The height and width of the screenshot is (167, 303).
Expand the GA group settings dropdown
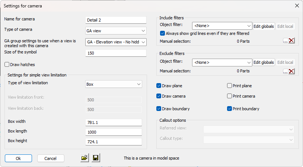click(x=116, y=42)
